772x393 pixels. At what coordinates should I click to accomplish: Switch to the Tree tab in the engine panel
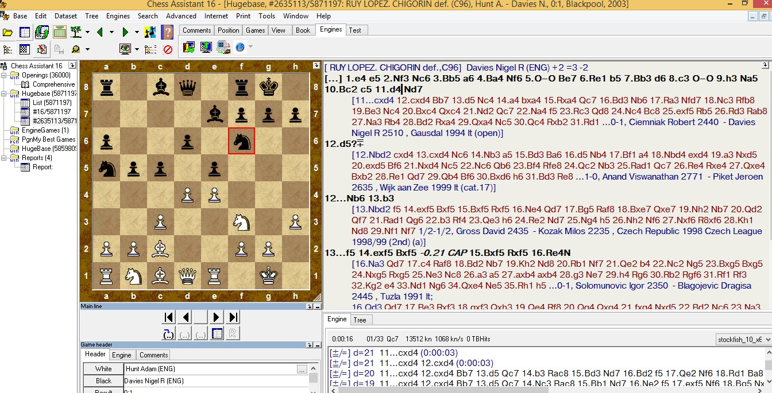pyautogui.click(x=360, y=320)
